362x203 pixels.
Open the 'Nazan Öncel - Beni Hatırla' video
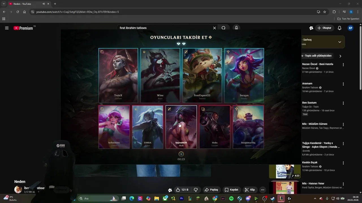click(318, 64)
